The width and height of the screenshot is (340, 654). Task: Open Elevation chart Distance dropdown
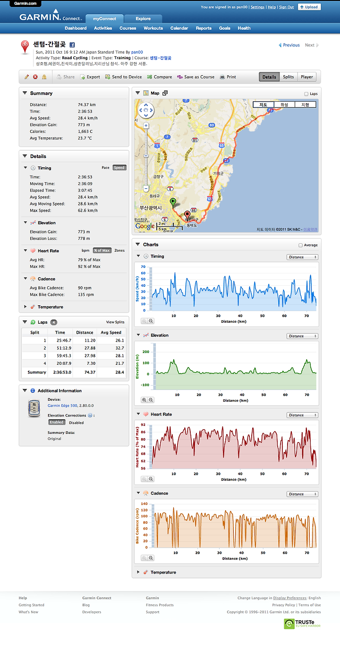point(303,336)
